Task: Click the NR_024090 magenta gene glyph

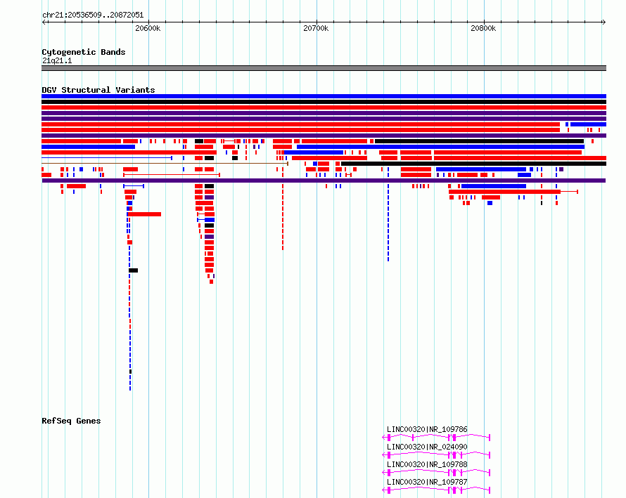Action: [436, 455]
